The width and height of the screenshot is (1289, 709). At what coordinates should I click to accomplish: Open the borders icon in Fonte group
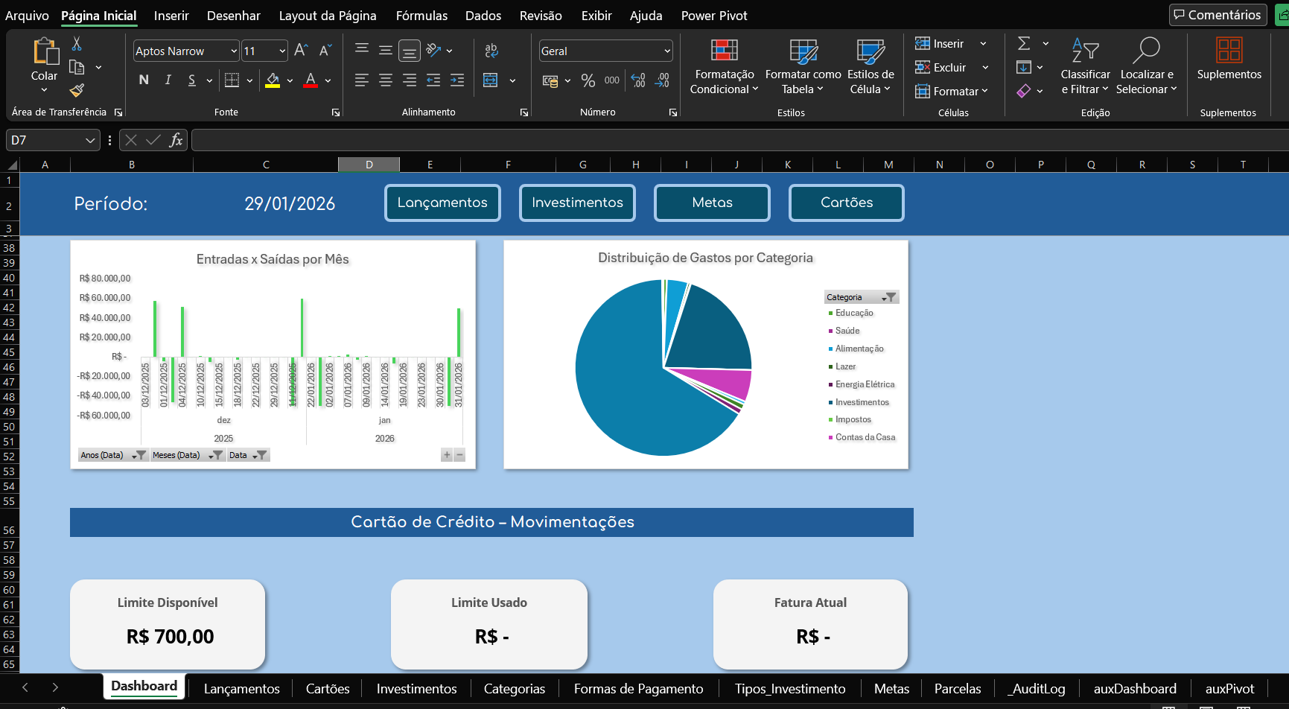232,80
